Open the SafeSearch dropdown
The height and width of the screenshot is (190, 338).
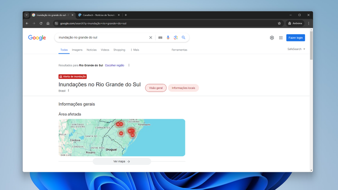pos(296,49)
